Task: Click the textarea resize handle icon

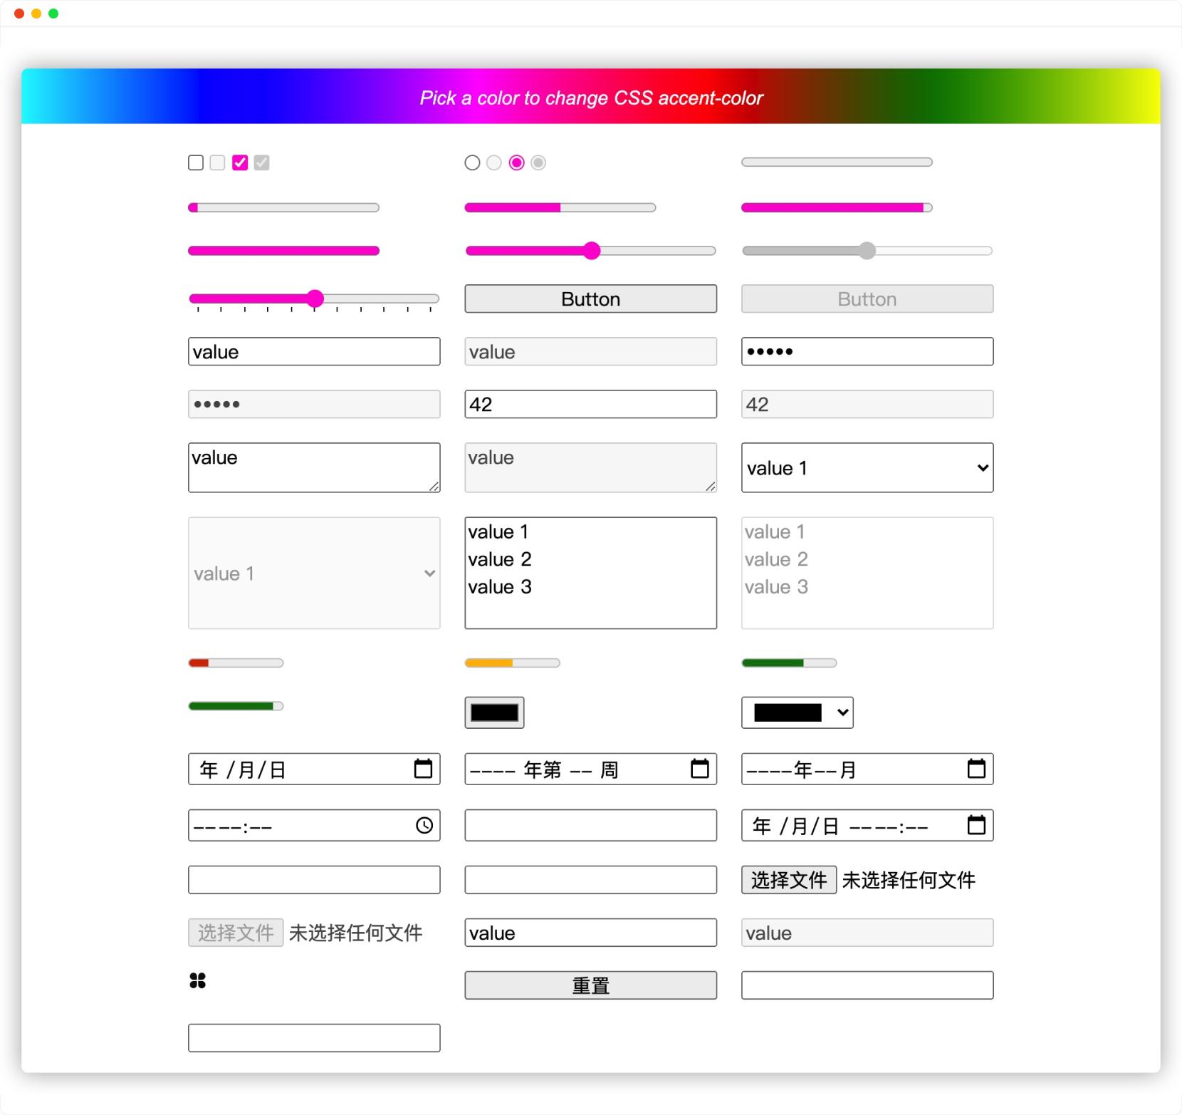Action: [x=434, y=486]
